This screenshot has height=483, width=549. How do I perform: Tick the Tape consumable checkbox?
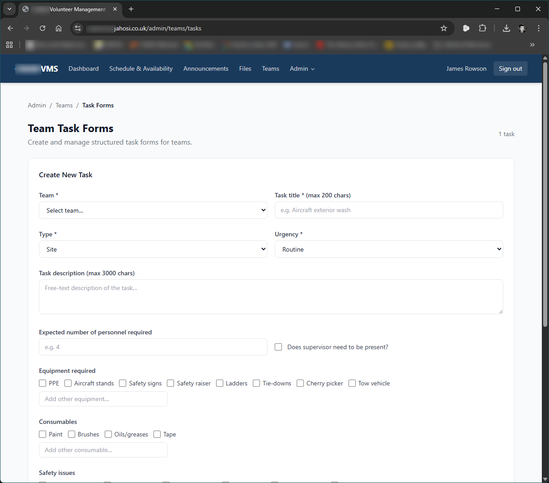click(157, 434)
